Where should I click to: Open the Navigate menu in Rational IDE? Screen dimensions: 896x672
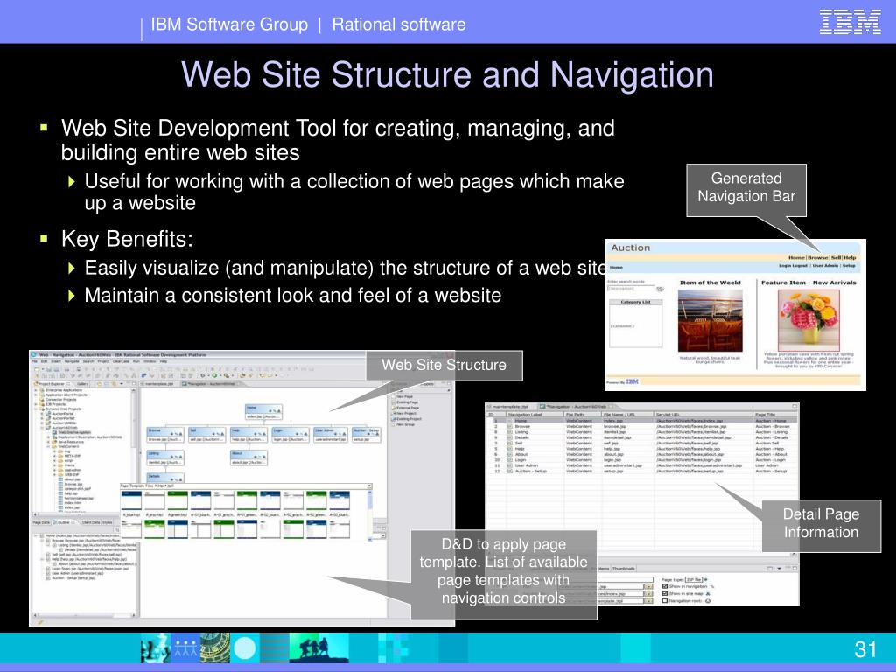pos(72,361)
